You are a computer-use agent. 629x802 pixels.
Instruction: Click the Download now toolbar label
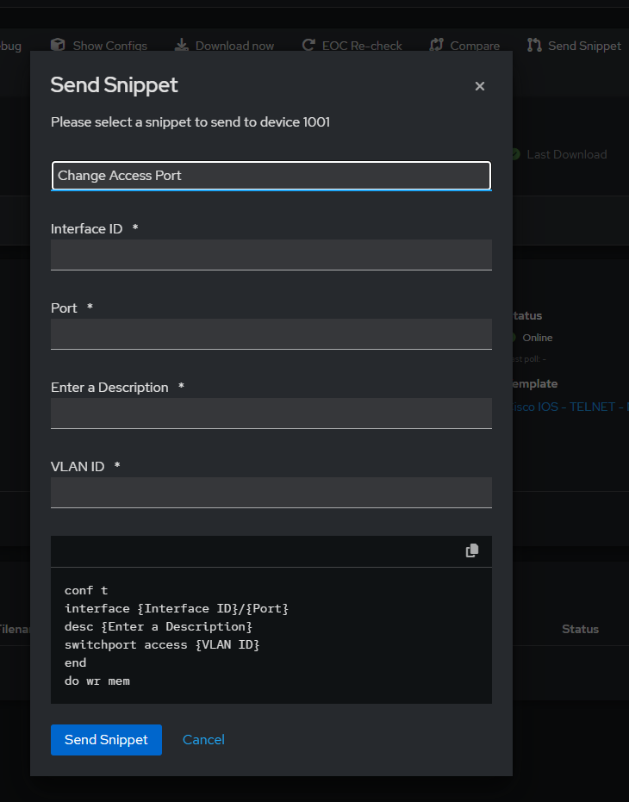(x=234, y=46)
